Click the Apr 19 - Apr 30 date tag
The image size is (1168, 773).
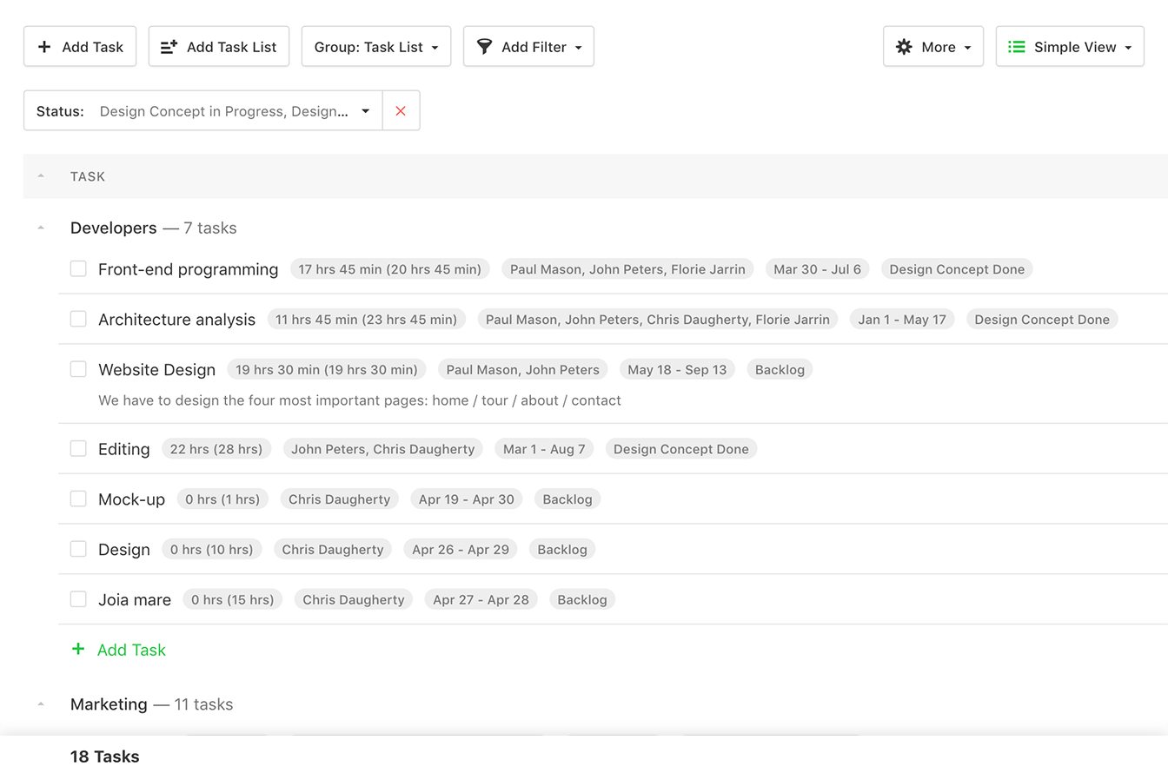click(467, 499)
